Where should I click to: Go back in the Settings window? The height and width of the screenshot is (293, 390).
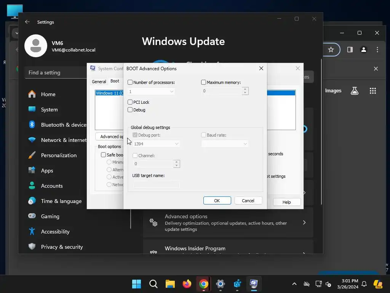[x=27, y=22]
